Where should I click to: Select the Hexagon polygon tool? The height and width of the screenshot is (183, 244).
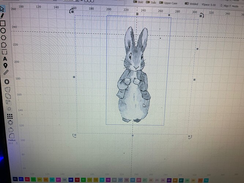tap(3, 38)
